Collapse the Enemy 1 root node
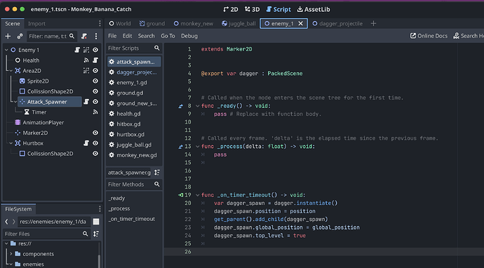 (6, 50)
